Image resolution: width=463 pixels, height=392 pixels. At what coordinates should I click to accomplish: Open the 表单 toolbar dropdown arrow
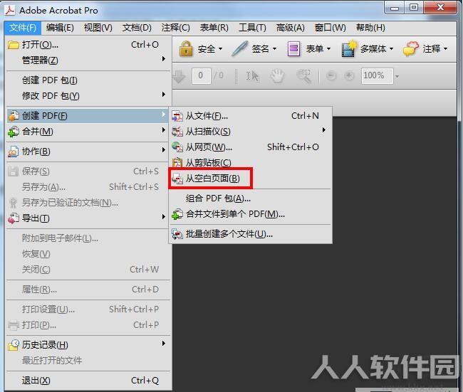(x=328, y=48)
